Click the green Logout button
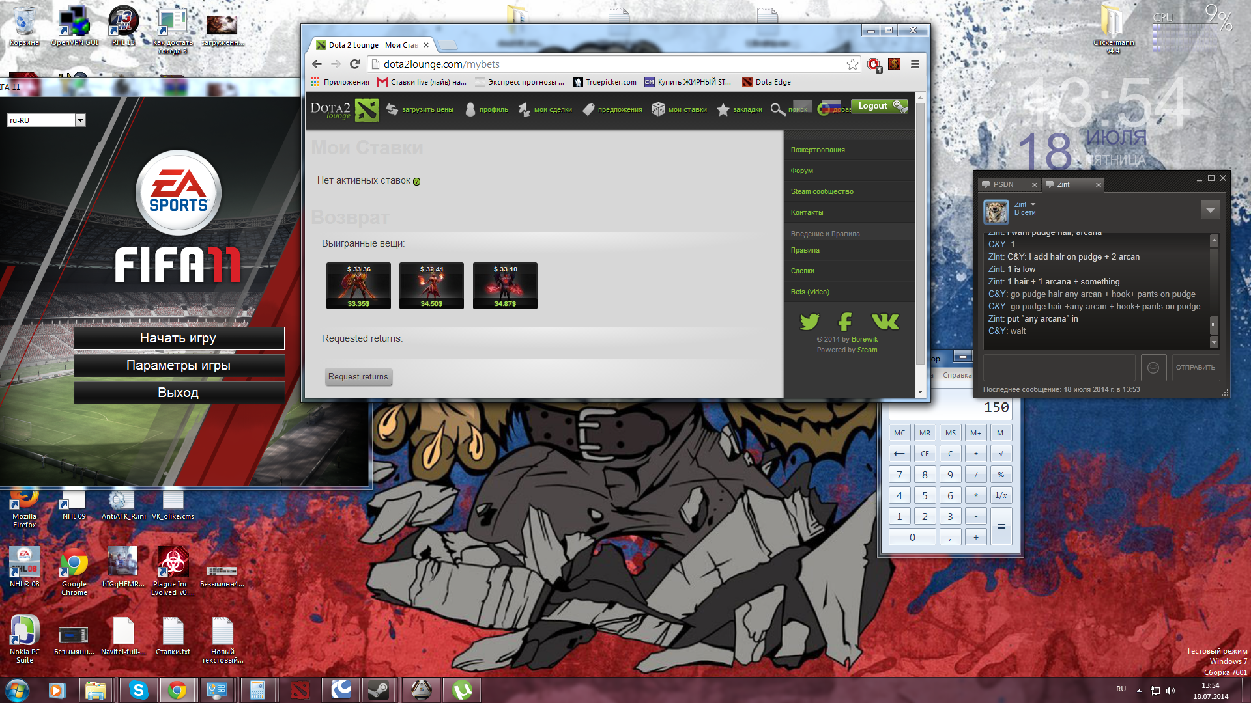 879,106
